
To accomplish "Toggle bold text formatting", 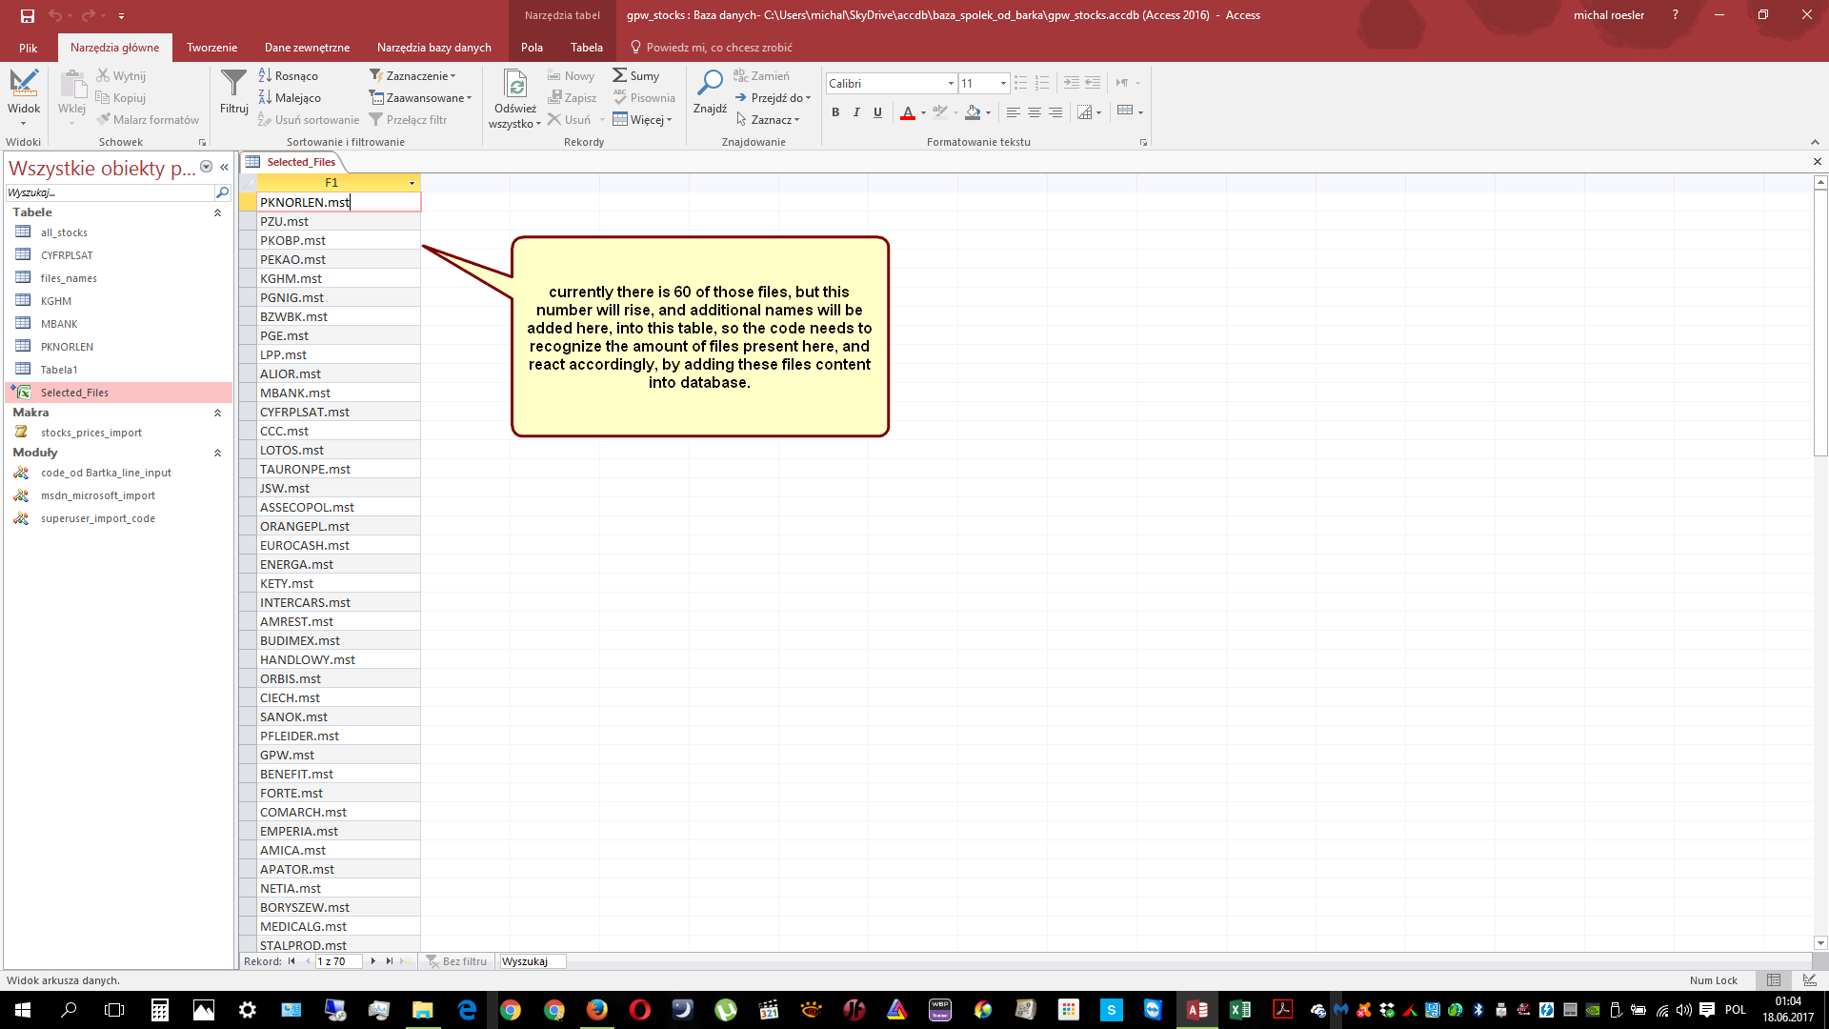I will (835, 112).
